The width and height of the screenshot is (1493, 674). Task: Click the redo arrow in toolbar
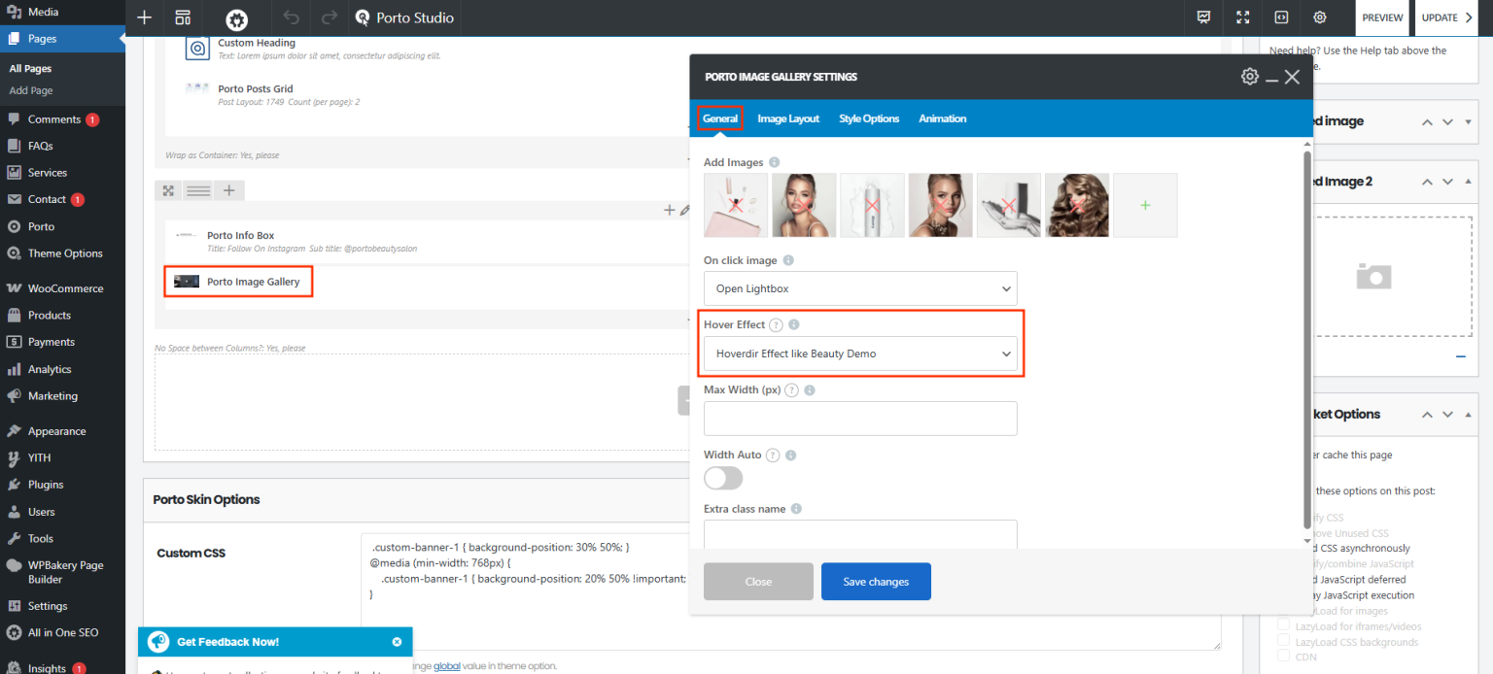(x=330, y=17)
